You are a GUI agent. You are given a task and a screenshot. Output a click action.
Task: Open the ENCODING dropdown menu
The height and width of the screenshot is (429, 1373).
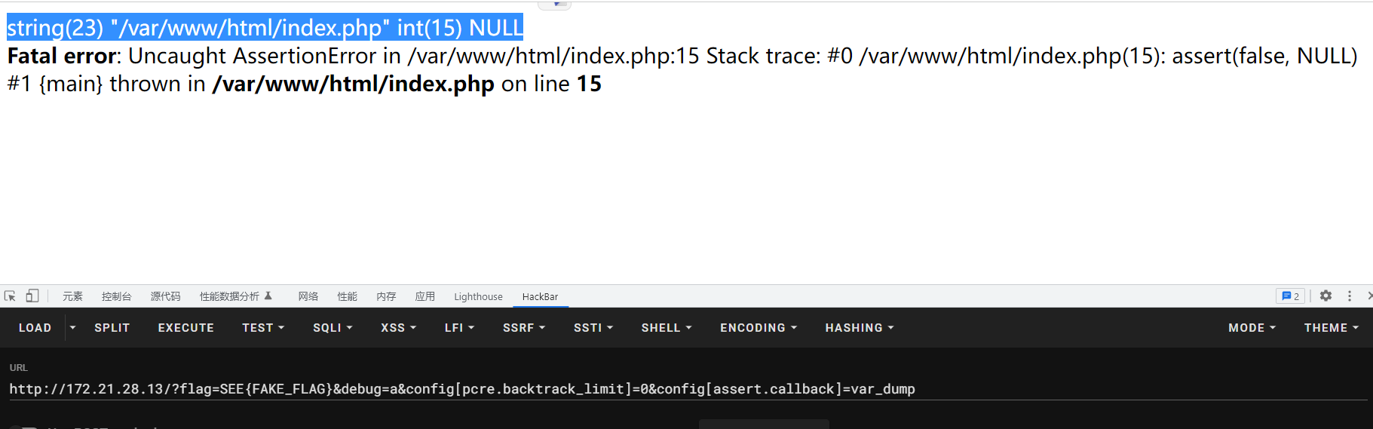(759, 328)
